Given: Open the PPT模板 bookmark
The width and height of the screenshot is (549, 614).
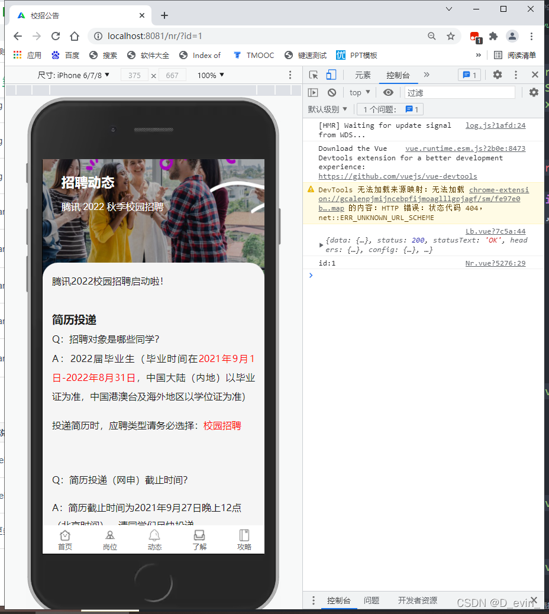Looking at the screenshot, I should coord(357,55).
